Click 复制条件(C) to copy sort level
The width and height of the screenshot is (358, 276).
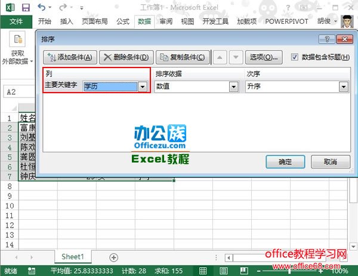(x=183, y=57)
